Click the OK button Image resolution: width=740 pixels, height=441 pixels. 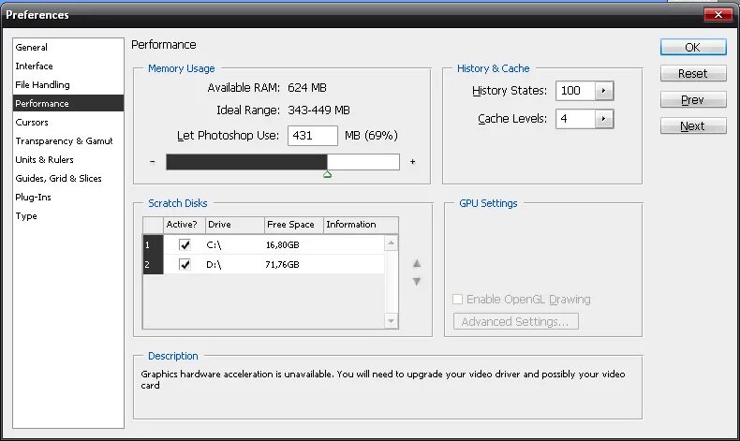click(x=693, y=47)
